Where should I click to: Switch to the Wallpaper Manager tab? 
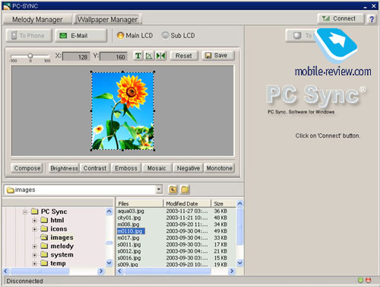pyautogui.click(x=107, y=20)
